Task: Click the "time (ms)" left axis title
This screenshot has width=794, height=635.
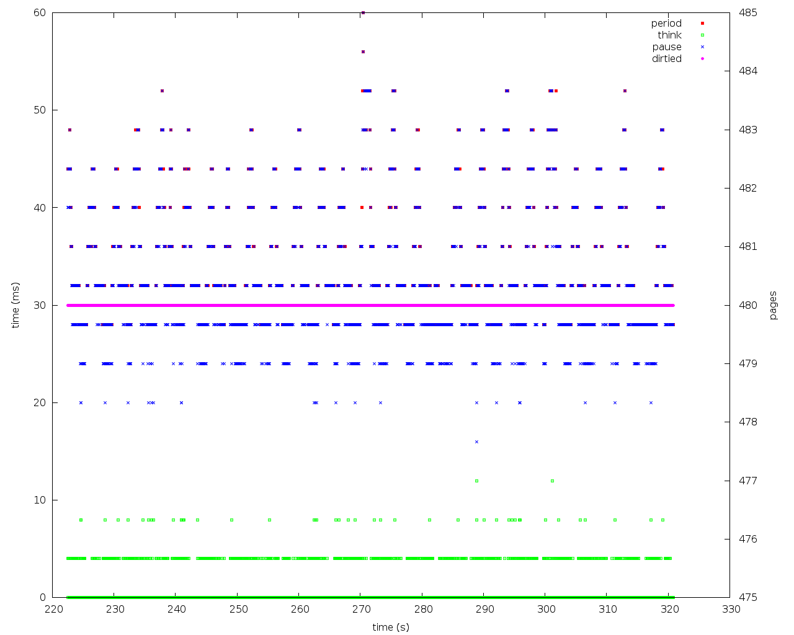Action: 16,305
